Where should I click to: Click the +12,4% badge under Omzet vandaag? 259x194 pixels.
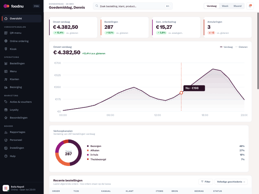coord(59,33)
